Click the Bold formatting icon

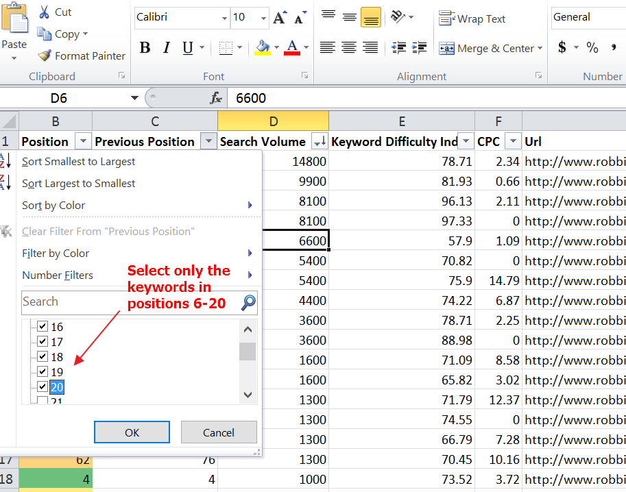tap(145, 48)
